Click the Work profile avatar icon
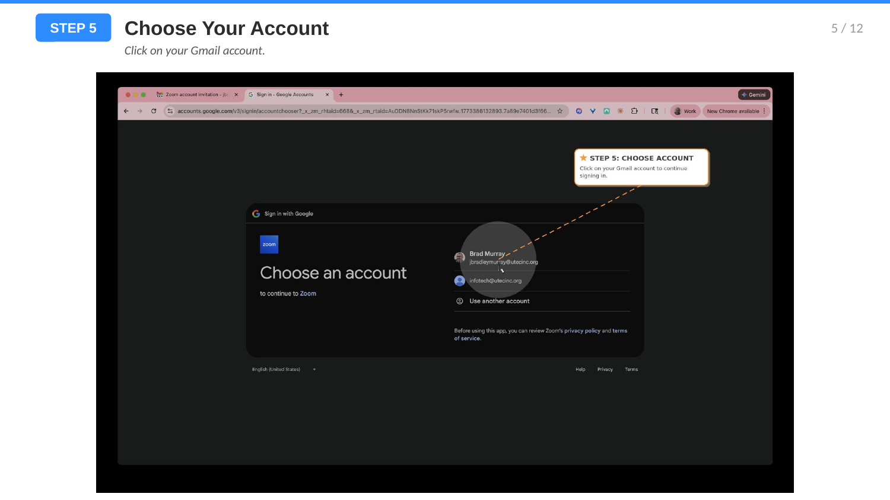This screenshot has height=500, width=890. click(x=678, y=111)
